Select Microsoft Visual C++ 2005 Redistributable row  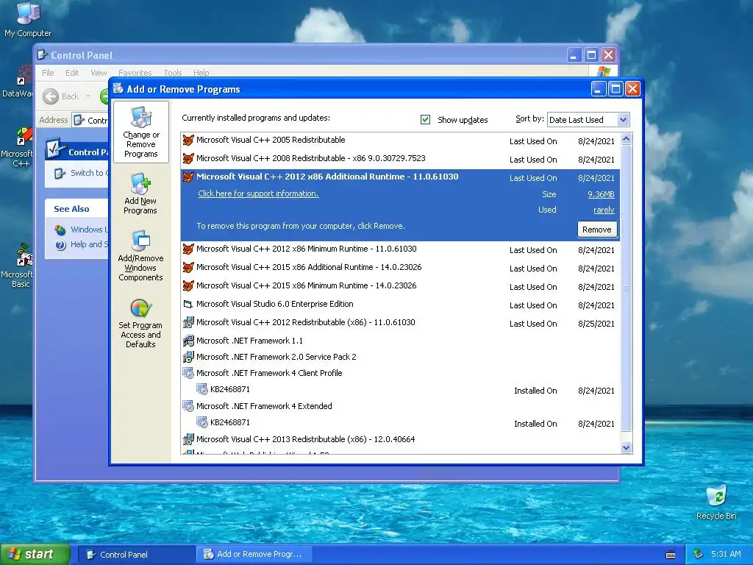[401, 141]
